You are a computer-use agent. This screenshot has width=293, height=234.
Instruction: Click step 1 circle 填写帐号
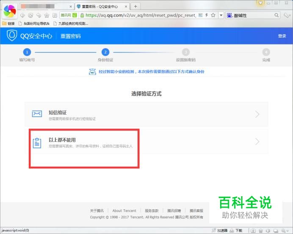(x=27, y=52)
